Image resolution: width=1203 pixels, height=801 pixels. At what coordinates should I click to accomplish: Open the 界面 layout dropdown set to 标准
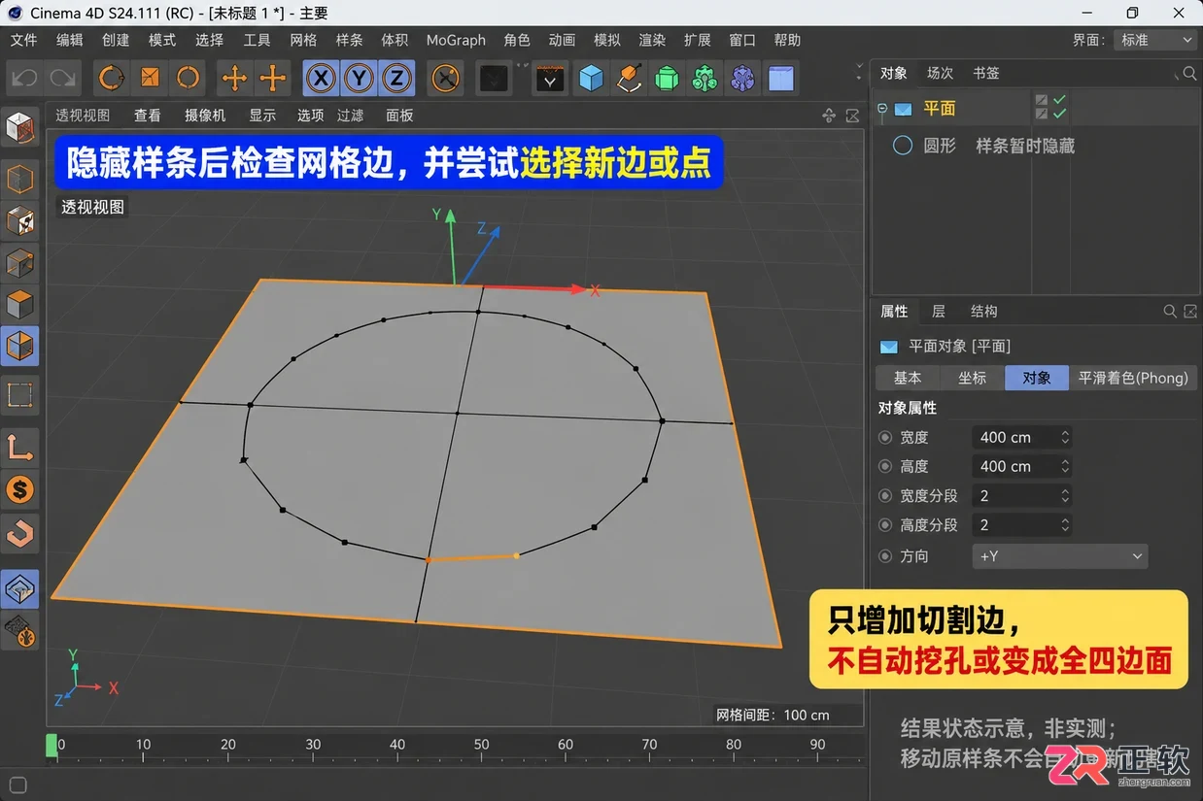(x=1155, y=40)
